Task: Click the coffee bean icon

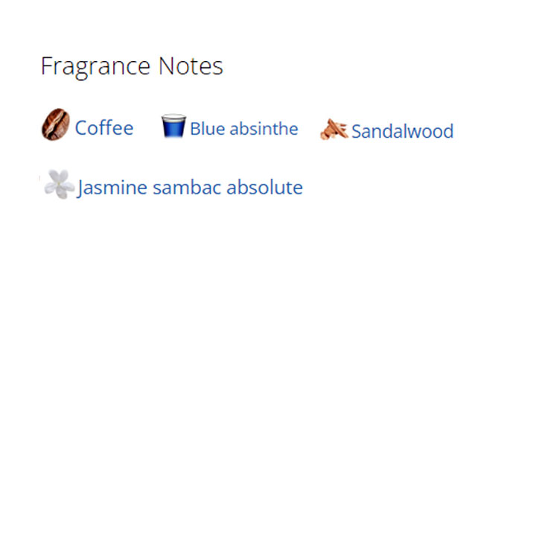Action: pyautogui.click(x=55, y=124)
